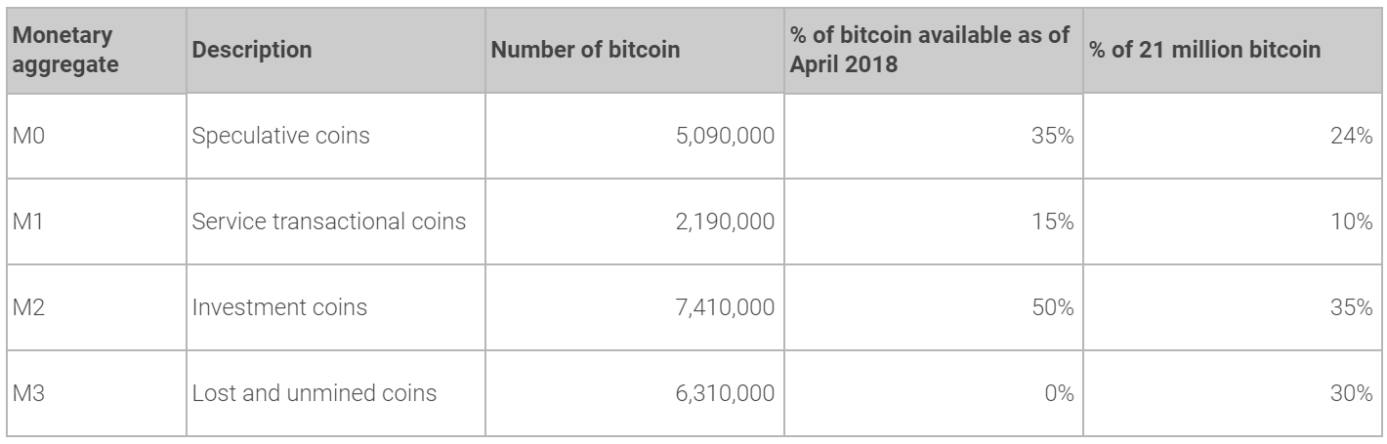Select the "Investment coins" cell
This screenshot has height=444, width=1387.
tap(280, 307)
